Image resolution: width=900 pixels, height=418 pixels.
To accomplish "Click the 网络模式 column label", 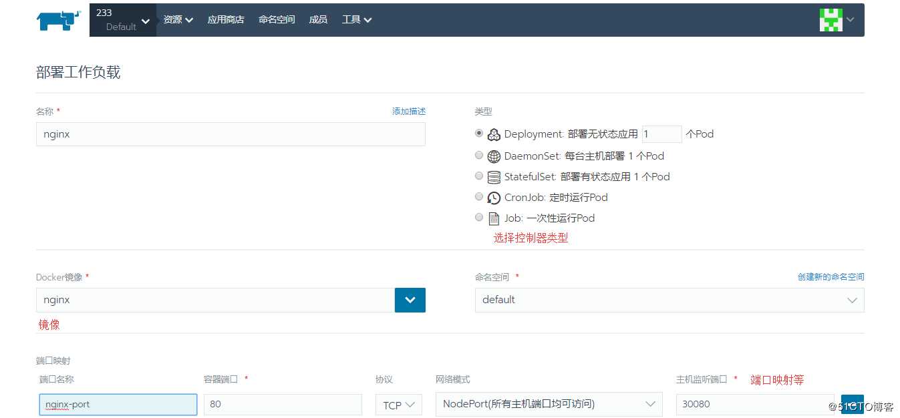I will coord(453,379).
